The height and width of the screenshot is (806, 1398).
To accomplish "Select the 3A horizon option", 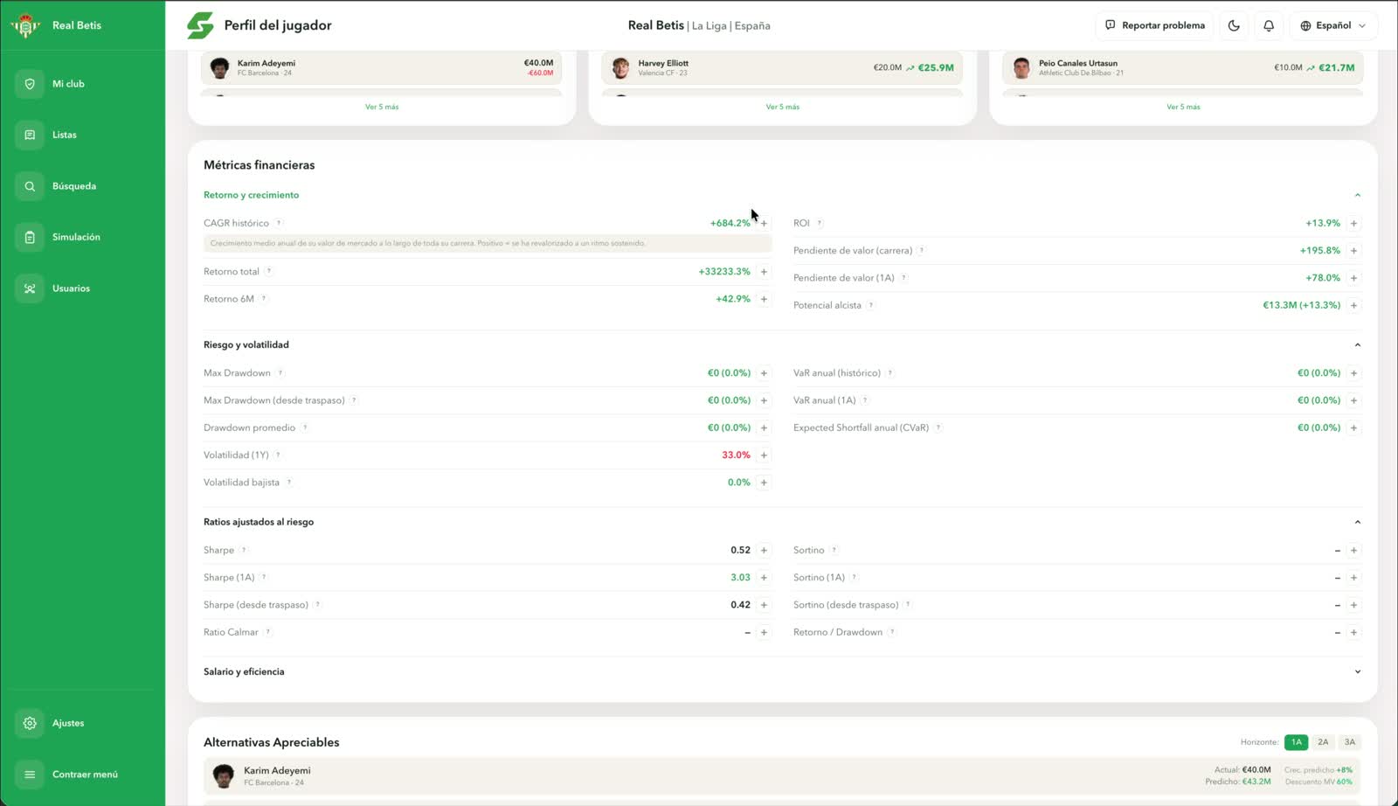I will pyautogui.click(x=1350, y=742).
